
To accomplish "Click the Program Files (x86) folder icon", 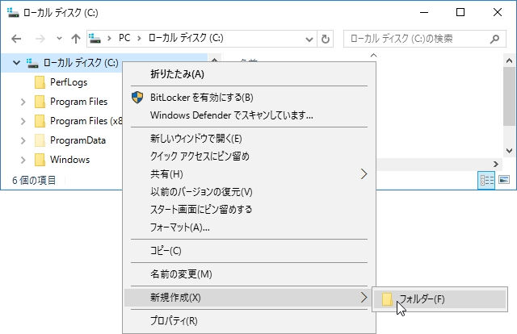I will 40,121.
